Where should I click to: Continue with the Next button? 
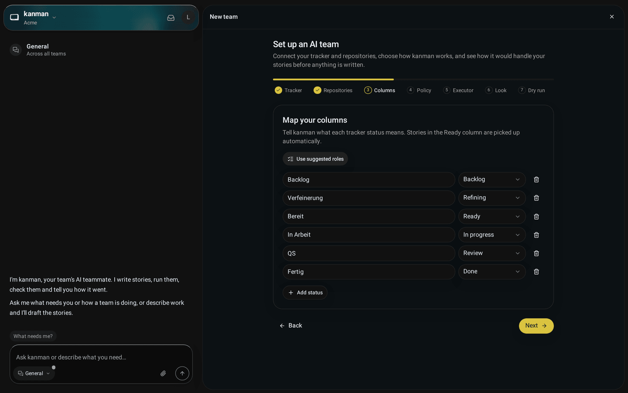click(x=536, y=326)
